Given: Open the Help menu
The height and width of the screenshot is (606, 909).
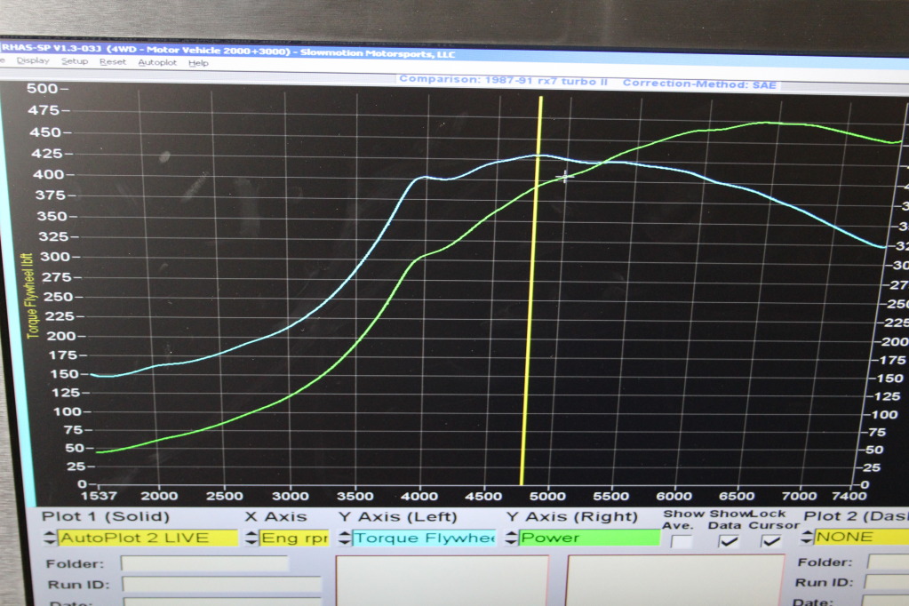Looking at the screenshot, I should click(198, 62).
